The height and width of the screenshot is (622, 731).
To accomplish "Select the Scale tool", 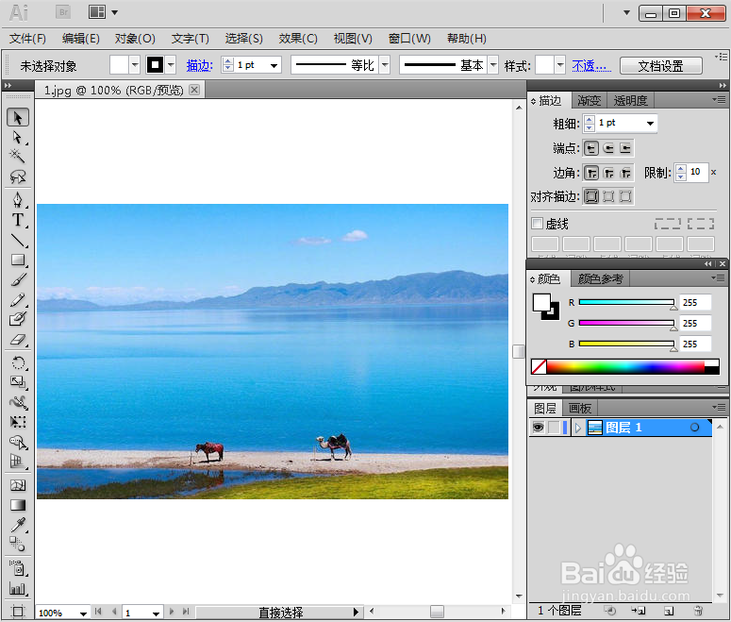I will [18, 382].
